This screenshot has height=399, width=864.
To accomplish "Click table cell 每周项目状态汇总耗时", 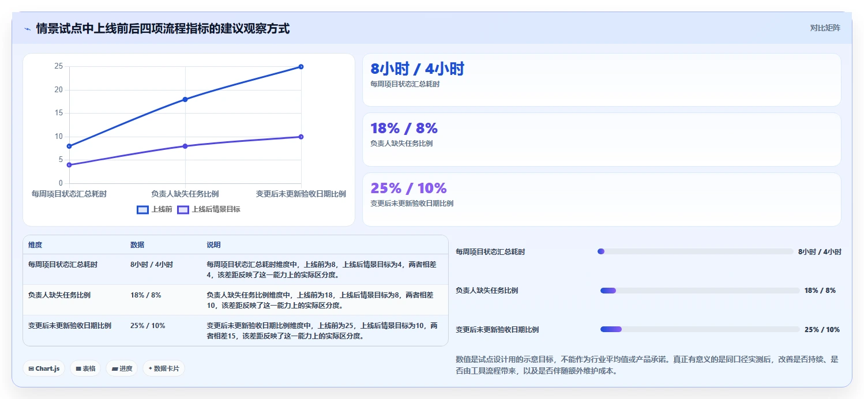I will 63,265.
